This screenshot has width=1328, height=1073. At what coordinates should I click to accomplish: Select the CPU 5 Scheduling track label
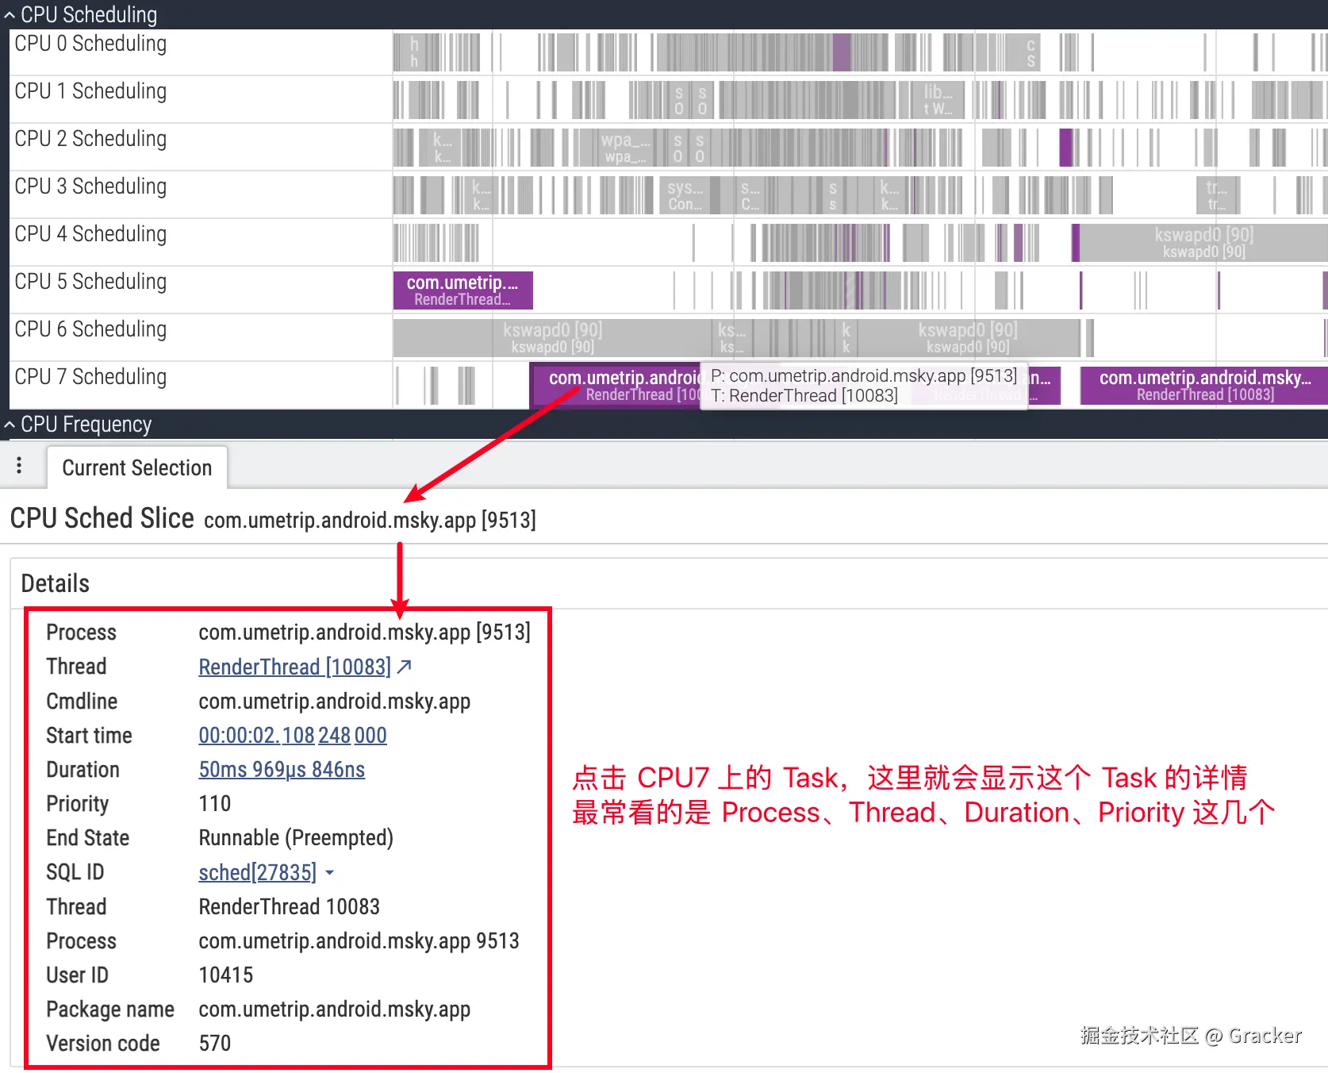[90, 282]
